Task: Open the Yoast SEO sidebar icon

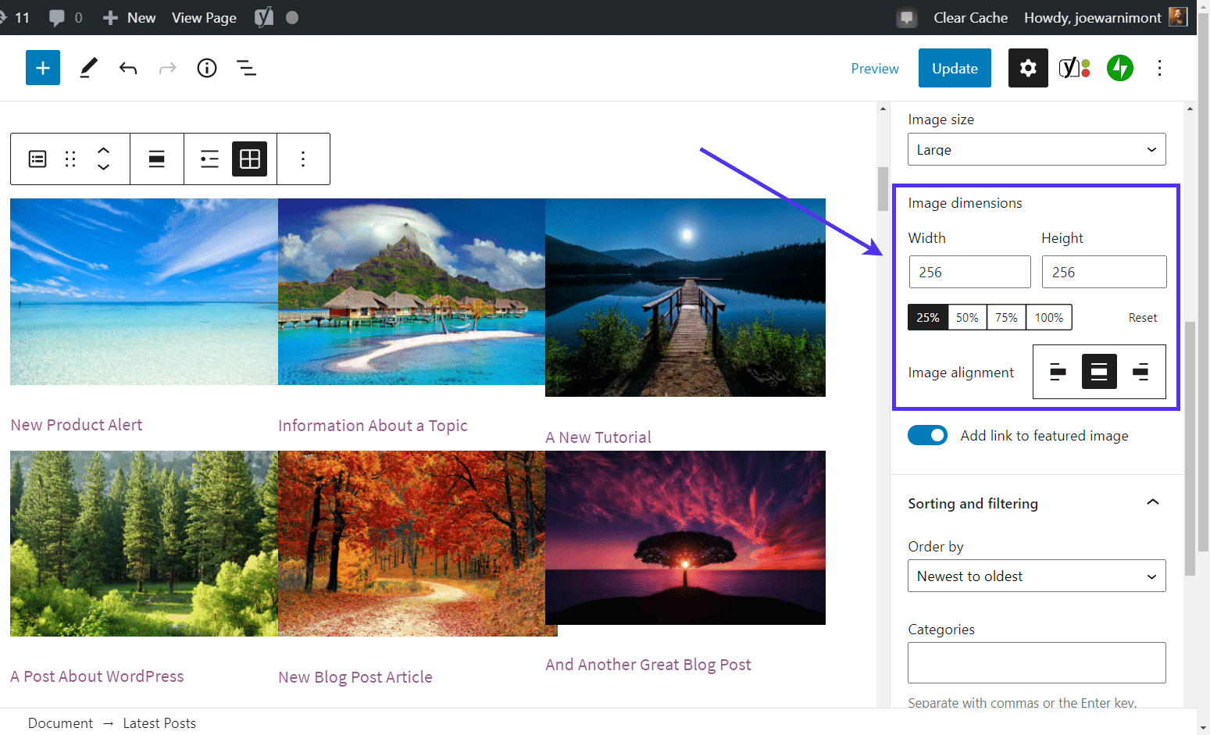Action: tap(1074, 68)
